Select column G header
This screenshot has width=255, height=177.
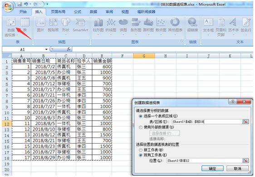pyautogui.click(x=144, y=56)
